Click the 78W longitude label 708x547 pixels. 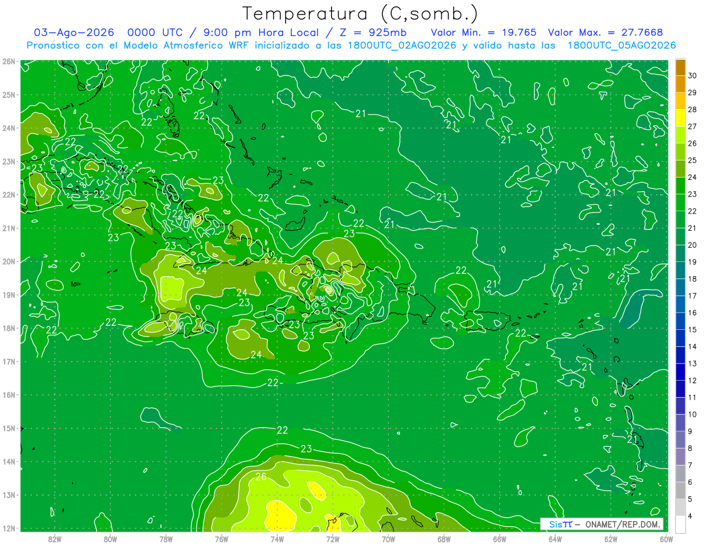point(166,539)
